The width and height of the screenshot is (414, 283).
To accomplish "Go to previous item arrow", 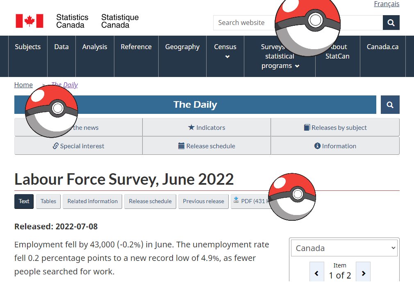I will click(x=316, y=272).
